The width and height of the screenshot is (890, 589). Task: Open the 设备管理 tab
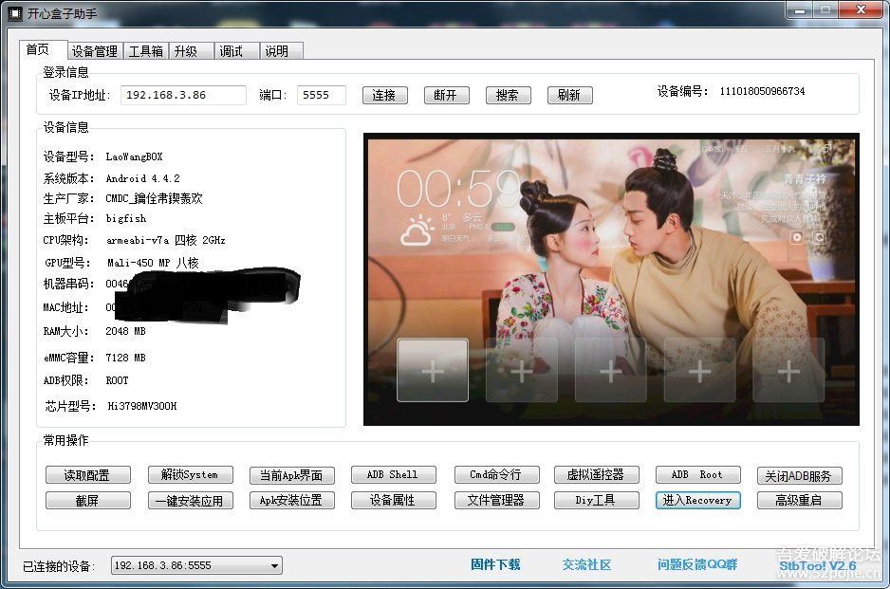pos(95,51)
